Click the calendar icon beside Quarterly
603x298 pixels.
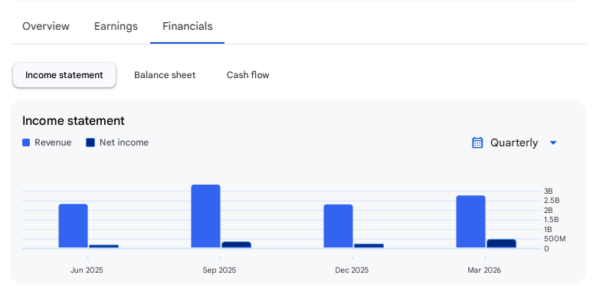(477, 142)
